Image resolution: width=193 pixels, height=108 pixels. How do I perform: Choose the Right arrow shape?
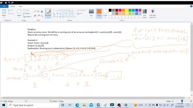66,13
